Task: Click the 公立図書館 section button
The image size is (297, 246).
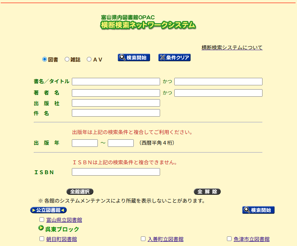Action: 48,210
